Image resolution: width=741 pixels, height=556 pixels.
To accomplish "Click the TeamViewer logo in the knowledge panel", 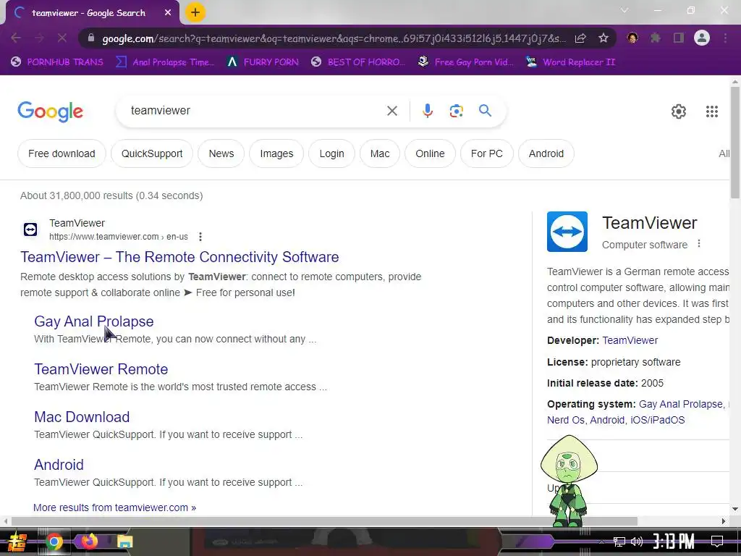I will coord(567,232).
